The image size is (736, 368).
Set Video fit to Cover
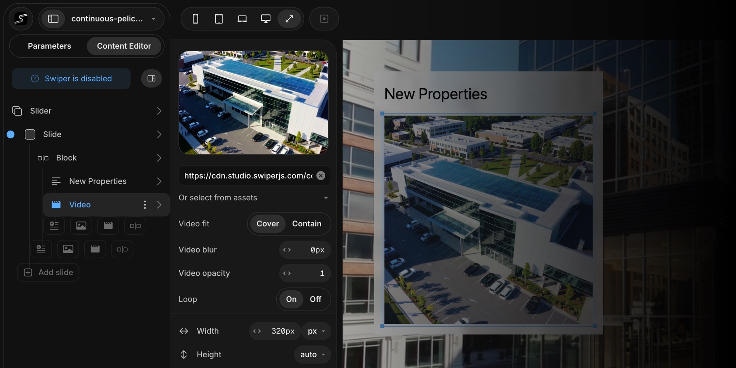(x=268, y=224)
